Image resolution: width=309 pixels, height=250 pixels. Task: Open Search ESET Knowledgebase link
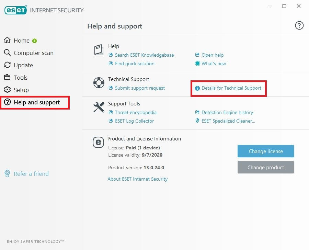[x=144, y=55]
